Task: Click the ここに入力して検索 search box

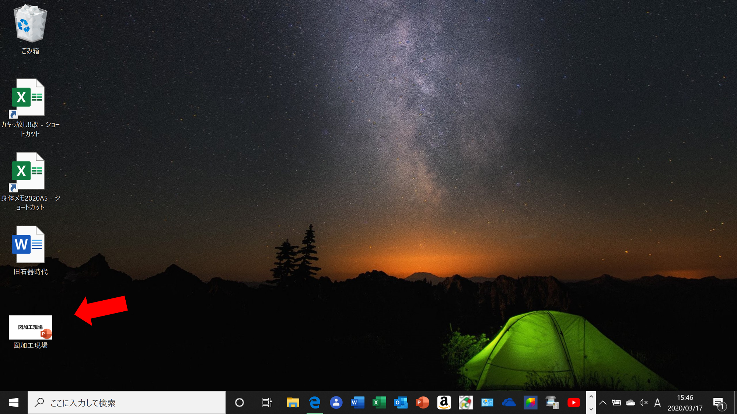Action: click(x=127, y=403)
